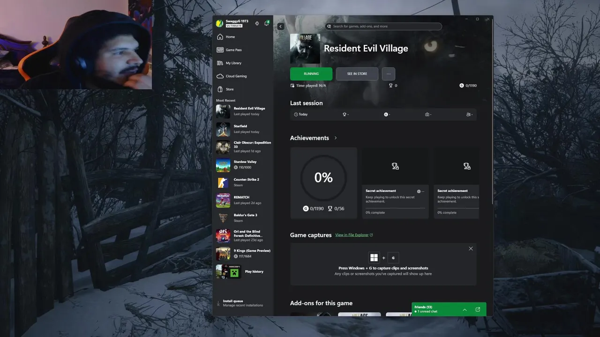Select Counter-Strike 2 in the recent list
The image size is (600, 337).
pyautogui.click(x=243, y=183)
